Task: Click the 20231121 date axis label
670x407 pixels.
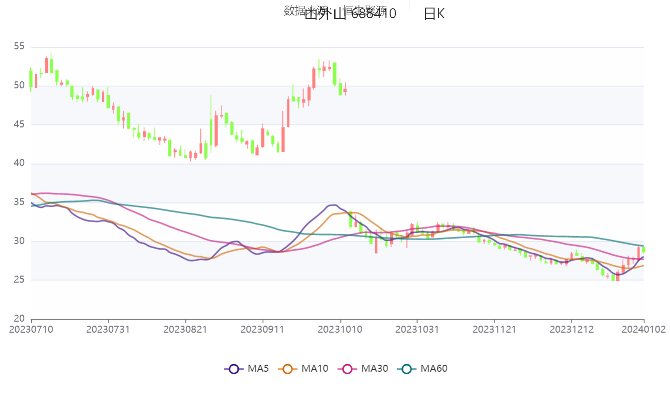Action: pyautogui.click(x=494, y=330)
